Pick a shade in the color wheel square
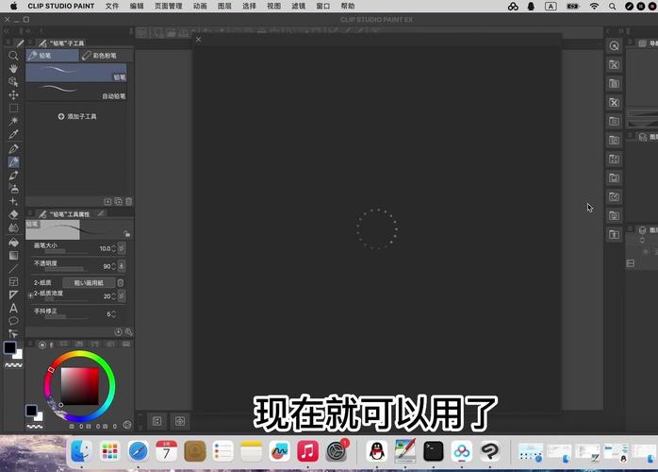658x472 pixels. coord(80,386)
